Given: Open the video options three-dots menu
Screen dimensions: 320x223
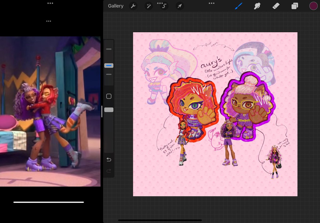Looking at the screenshot, I should click(48, 21).
